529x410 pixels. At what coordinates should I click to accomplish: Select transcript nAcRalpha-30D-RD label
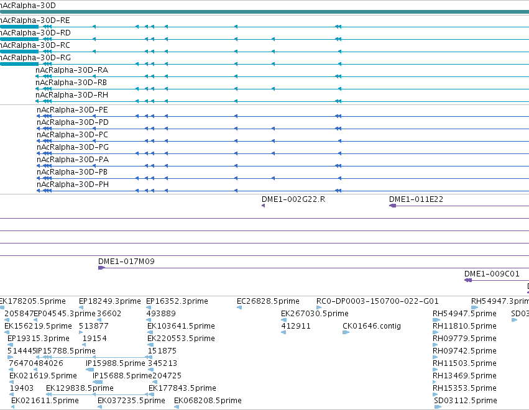point(35,33)
